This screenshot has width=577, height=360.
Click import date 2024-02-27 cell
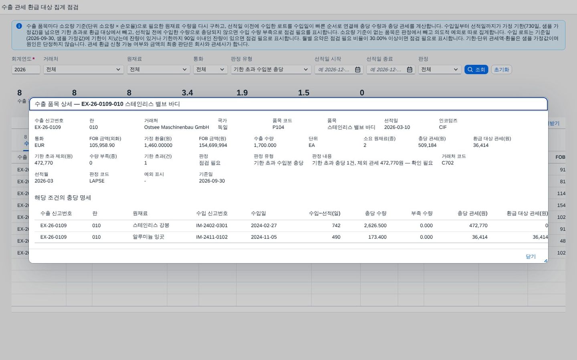pyautogui.click(x=264, y=226)
